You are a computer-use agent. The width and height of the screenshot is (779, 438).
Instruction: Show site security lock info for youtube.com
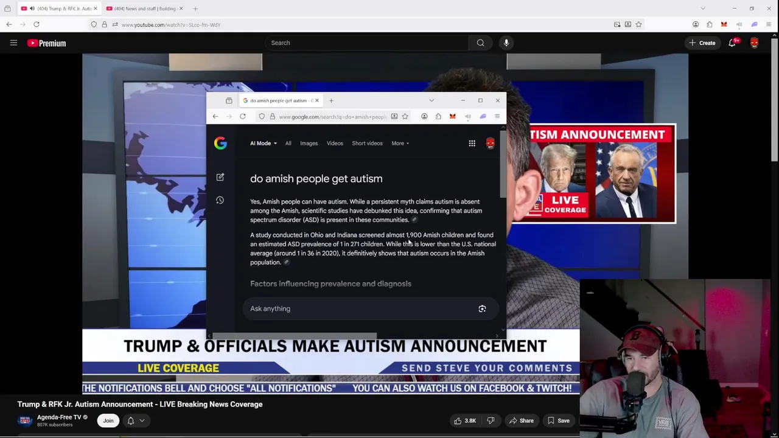(x=104, y=24)
